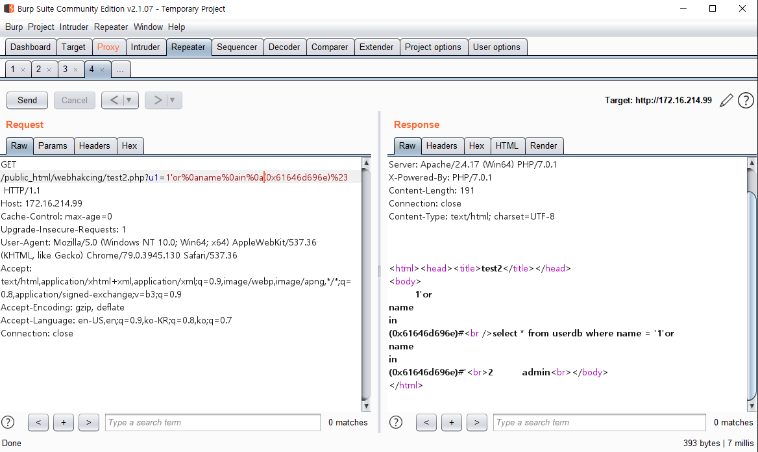Viewport: 758px width, 452px height.
Task: Show response Headers view
Action: pyautogui.click(x=442, y=145)
